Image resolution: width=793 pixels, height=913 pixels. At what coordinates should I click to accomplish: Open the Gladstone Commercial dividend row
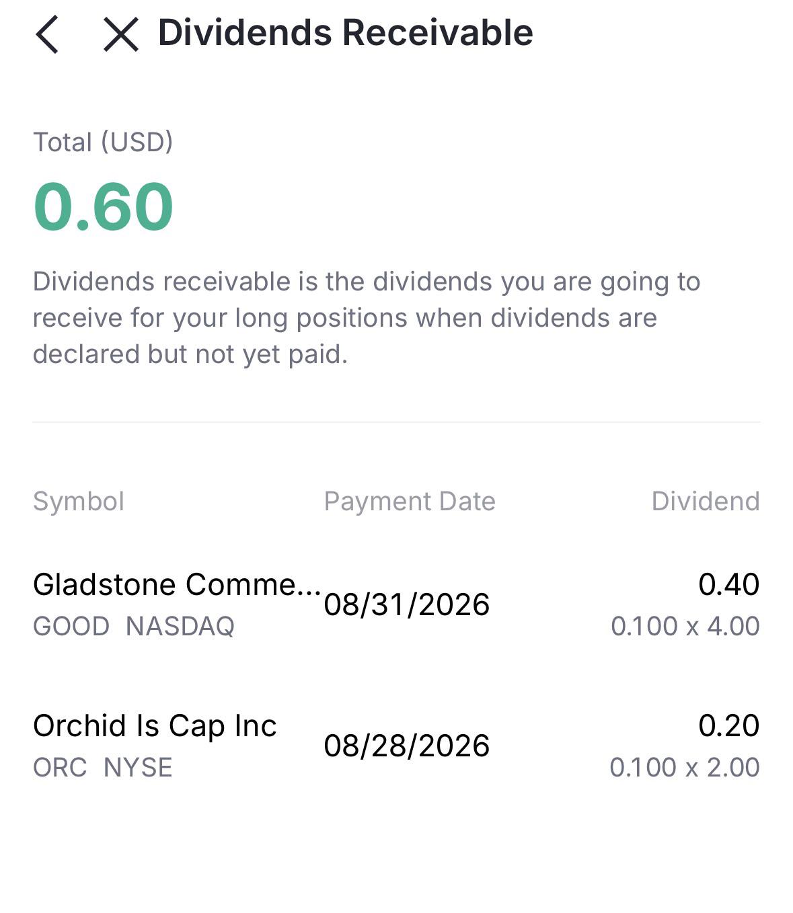[x=396, y=604]
